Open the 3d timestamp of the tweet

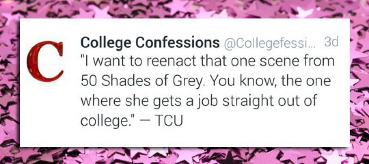pos(331,42)
